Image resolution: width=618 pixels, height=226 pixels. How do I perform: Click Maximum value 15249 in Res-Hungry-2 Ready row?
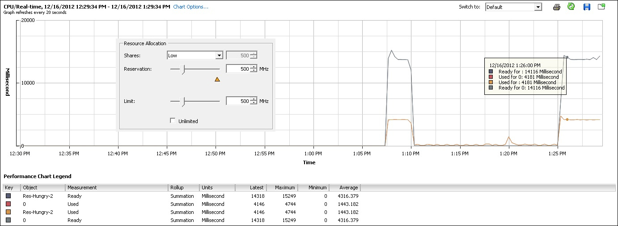pyautogui.click(x=288, y=196)
